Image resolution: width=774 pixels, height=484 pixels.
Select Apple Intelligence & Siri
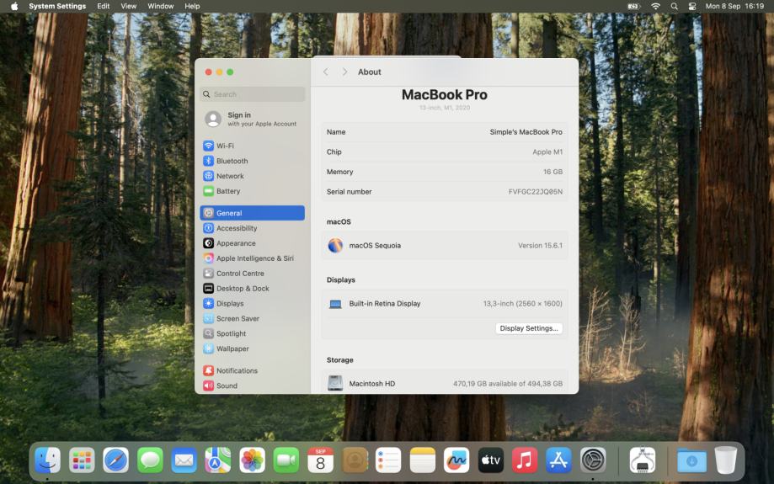(x=254, y=258)
